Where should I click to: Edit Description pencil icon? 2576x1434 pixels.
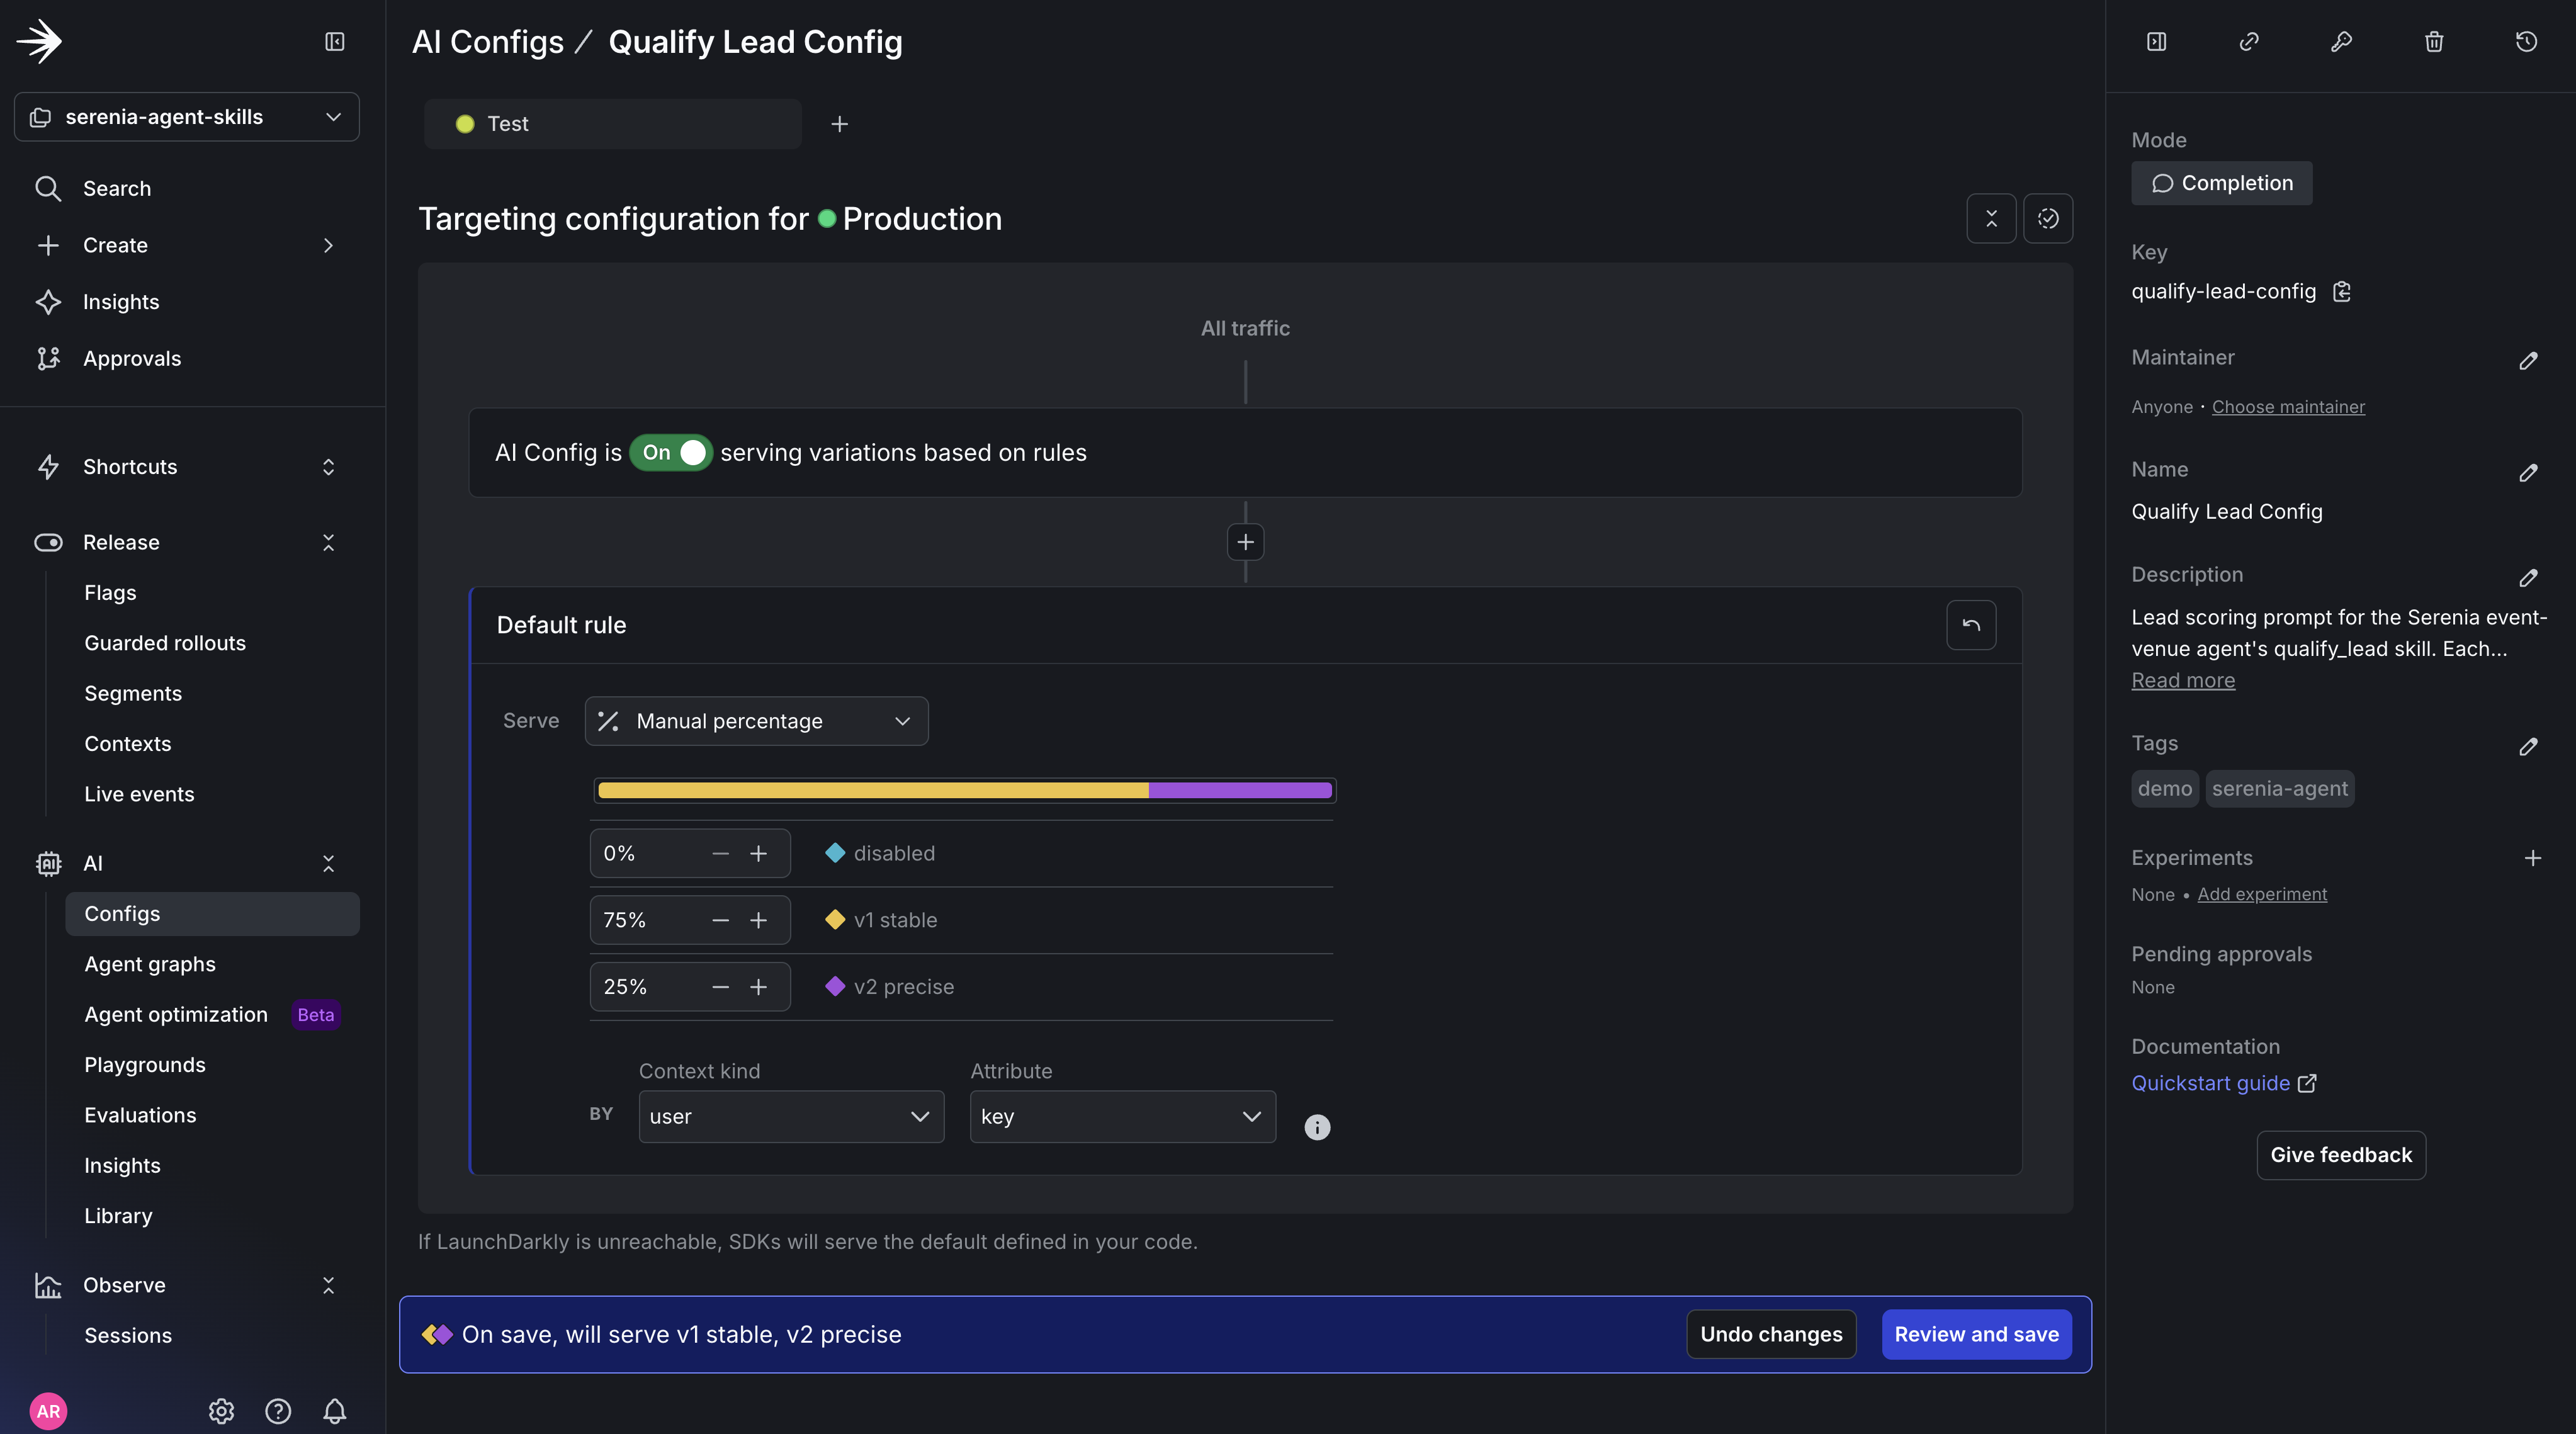click(2528, 577)
